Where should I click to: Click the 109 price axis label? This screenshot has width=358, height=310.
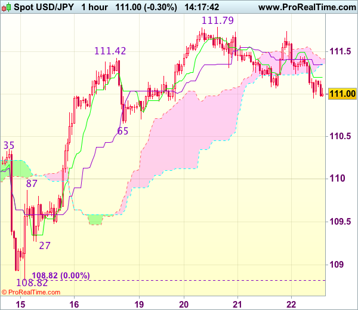(x=336, y=265)
